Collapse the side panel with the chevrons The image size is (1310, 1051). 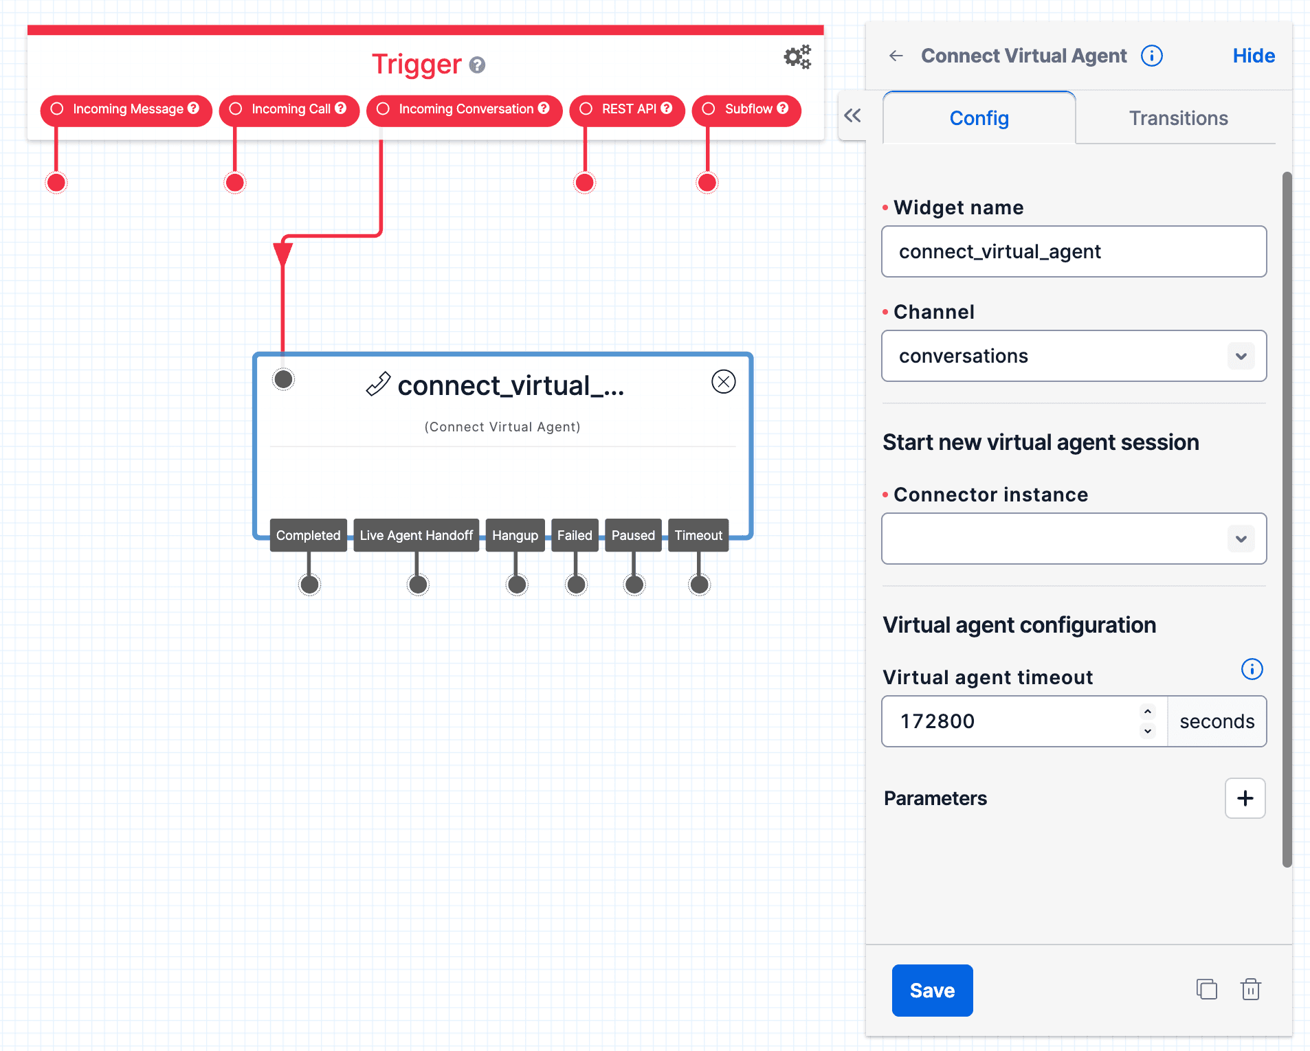pos(852,117)
